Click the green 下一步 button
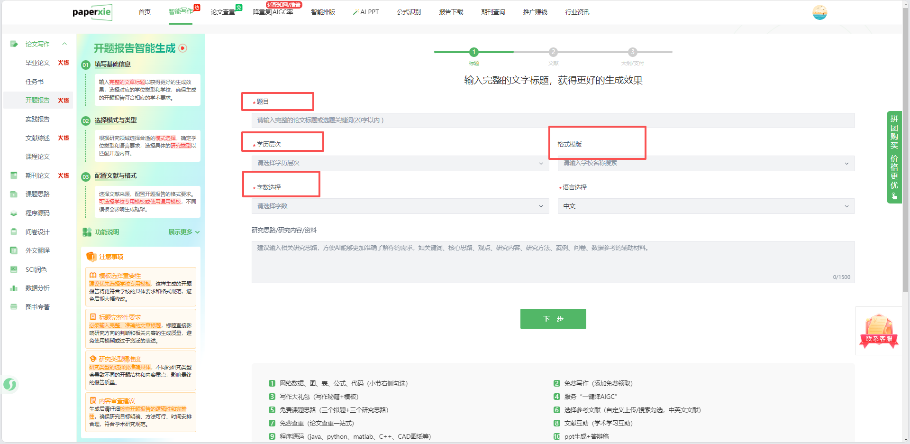Image resolution: width=910 pixels, height=444 pixels. tap(553, 319)
